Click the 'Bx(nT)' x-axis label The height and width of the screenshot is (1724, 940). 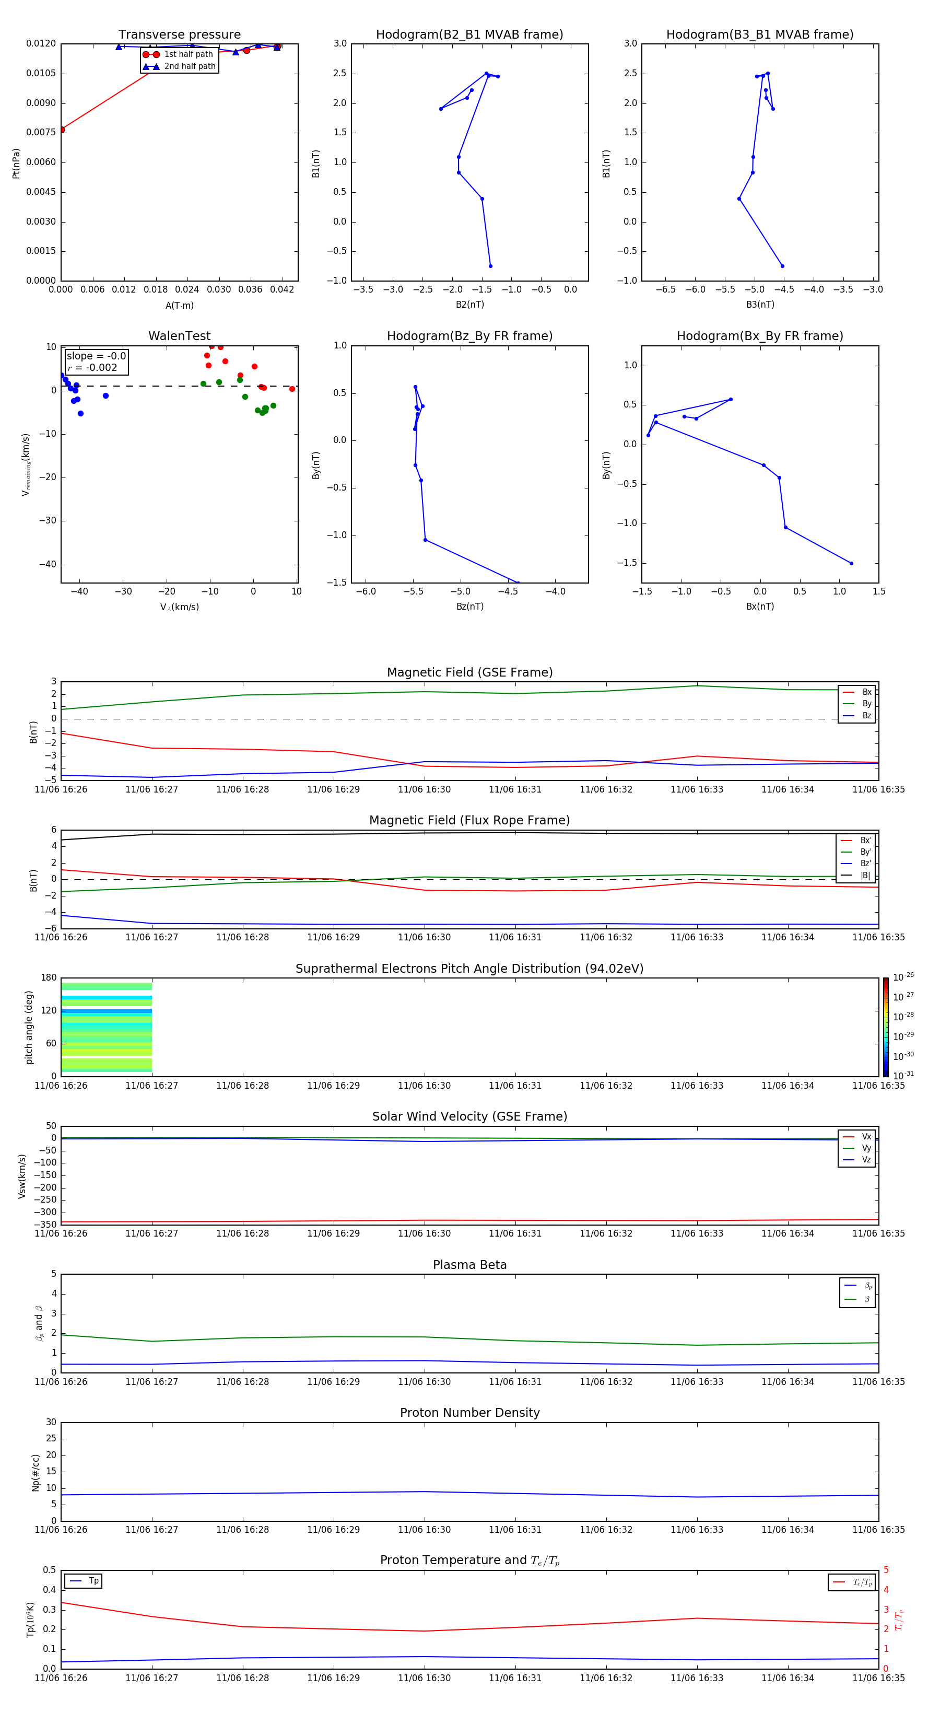point(760,607)
